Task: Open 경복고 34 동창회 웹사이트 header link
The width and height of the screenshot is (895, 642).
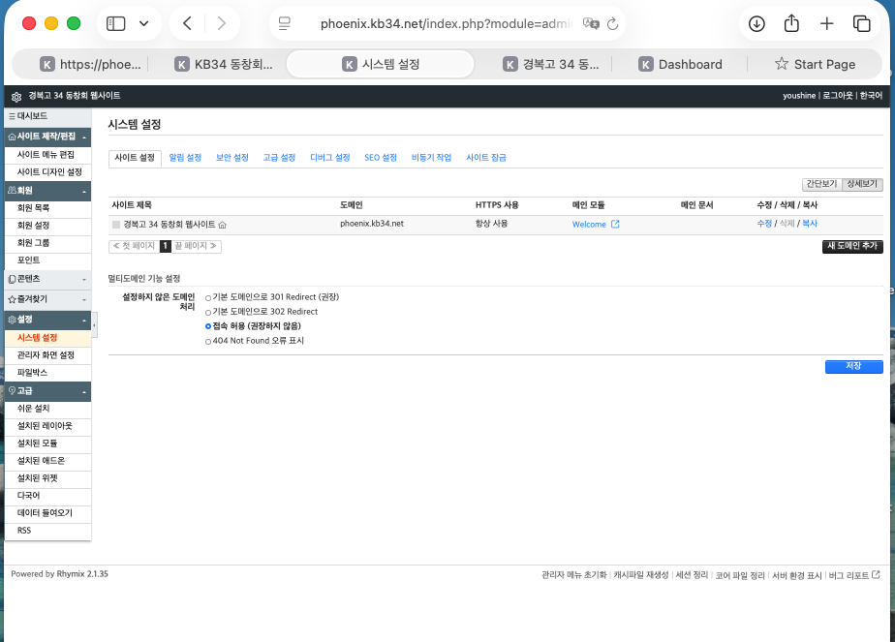Action: pyautogui.click(x=75, y=96)
